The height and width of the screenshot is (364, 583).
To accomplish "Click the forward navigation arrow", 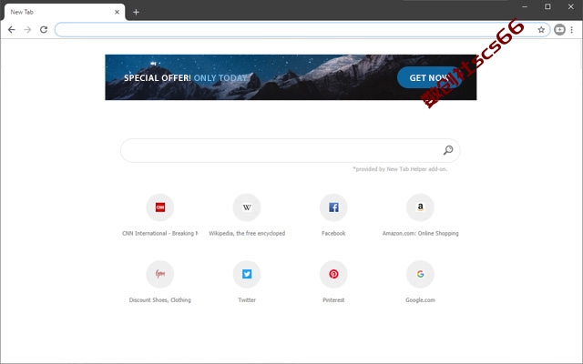I will 27,30.
